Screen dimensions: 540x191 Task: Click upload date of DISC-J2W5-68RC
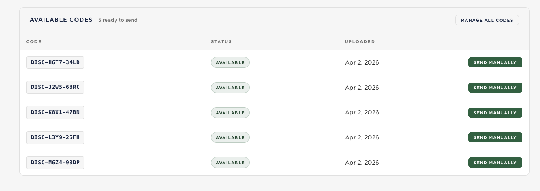click(362, 88)
